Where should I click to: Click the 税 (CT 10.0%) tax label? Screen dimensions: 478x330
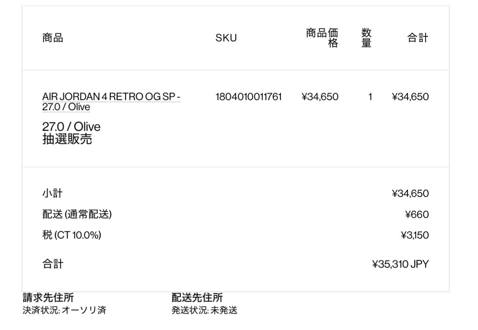[71, 235]
